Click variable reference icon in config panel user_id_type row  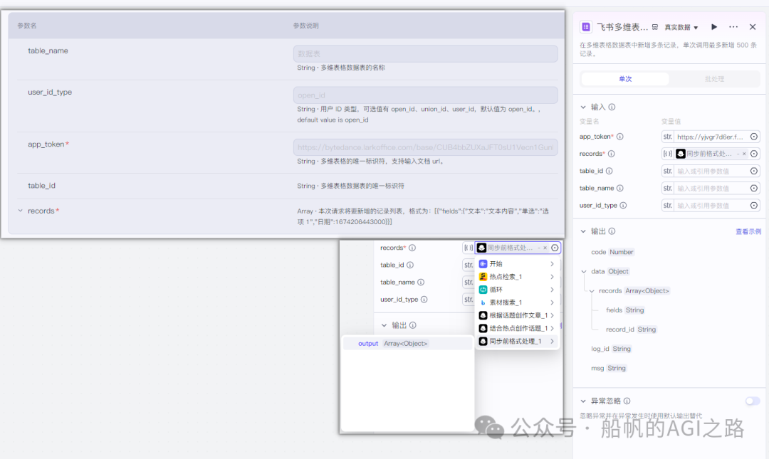click(754, 206)
